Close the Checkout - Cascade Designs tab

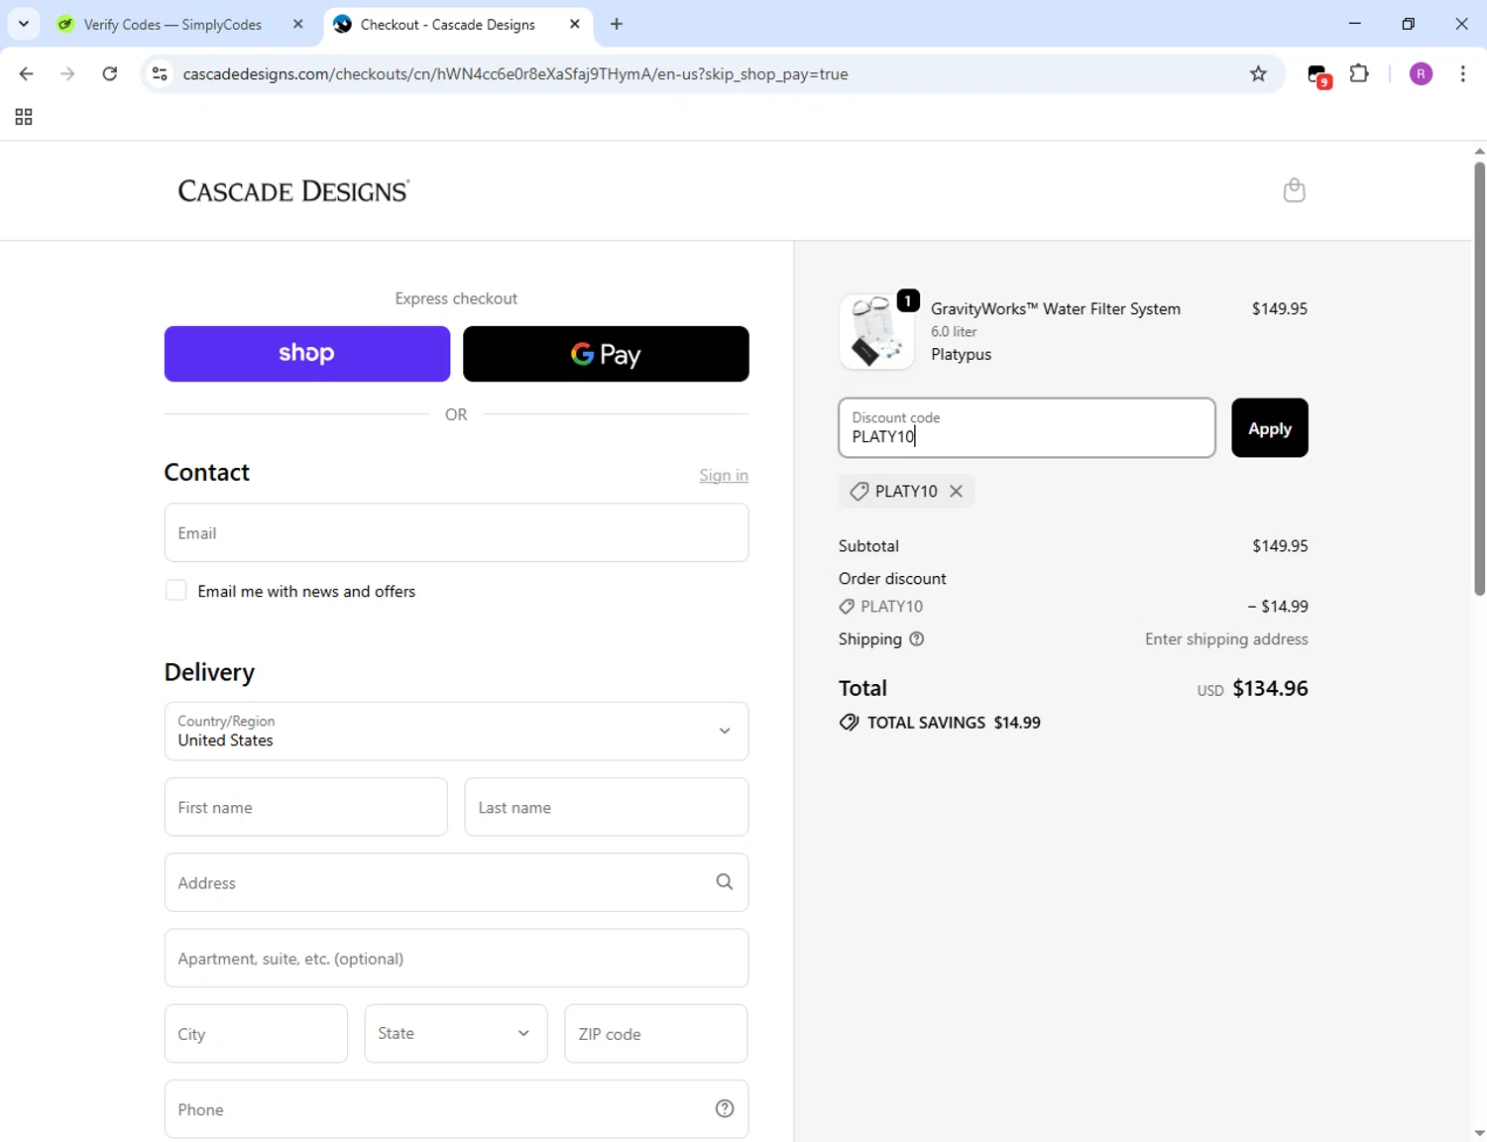(574, 24)
